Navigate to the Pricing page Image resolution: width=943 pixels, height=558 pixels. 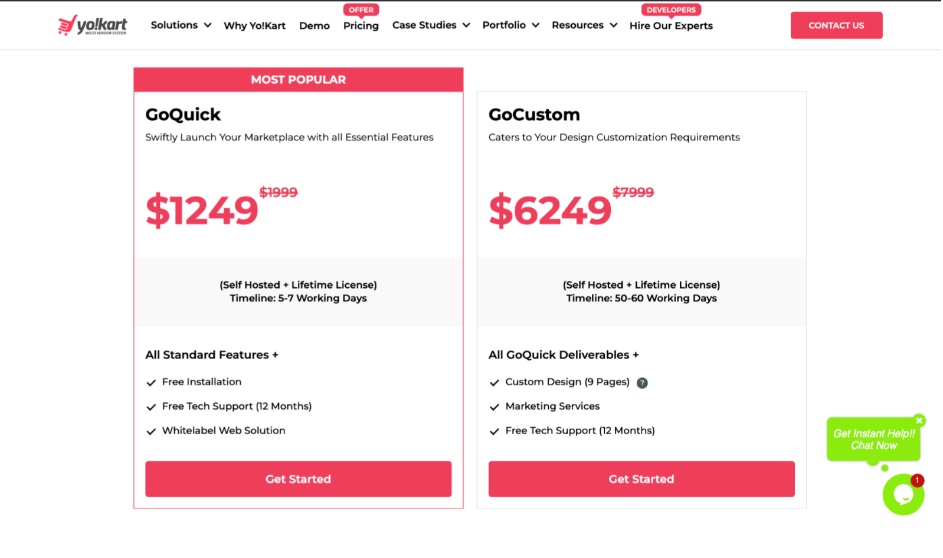click(x=361, y=26)
